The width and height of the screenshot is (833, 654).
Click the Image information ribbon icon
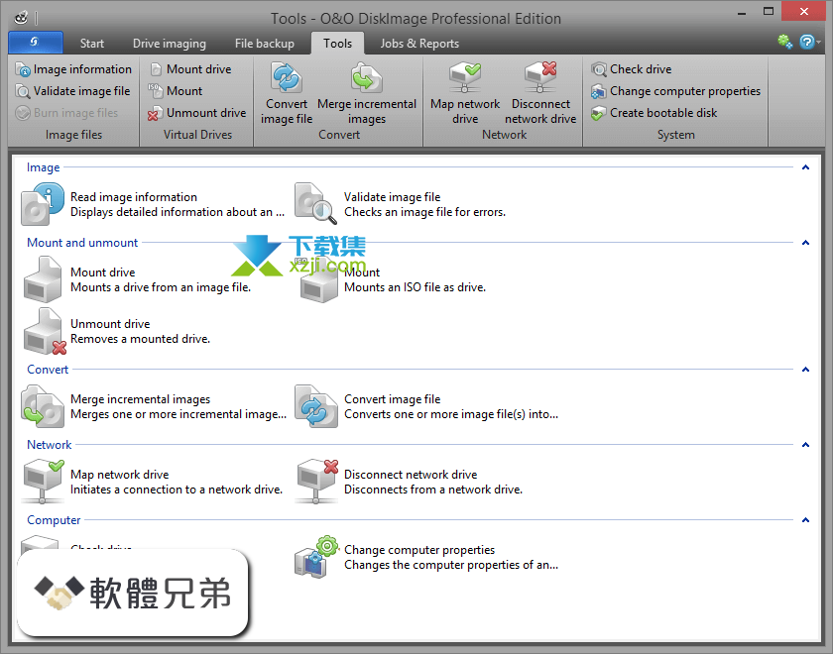[22, 69]
